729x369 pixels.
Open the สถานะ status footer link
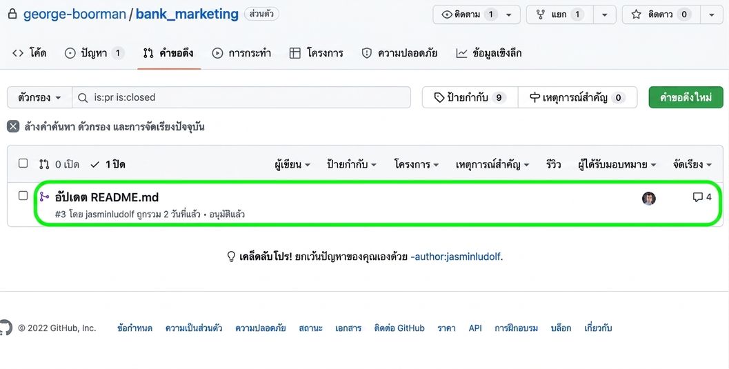coord(310,328)
